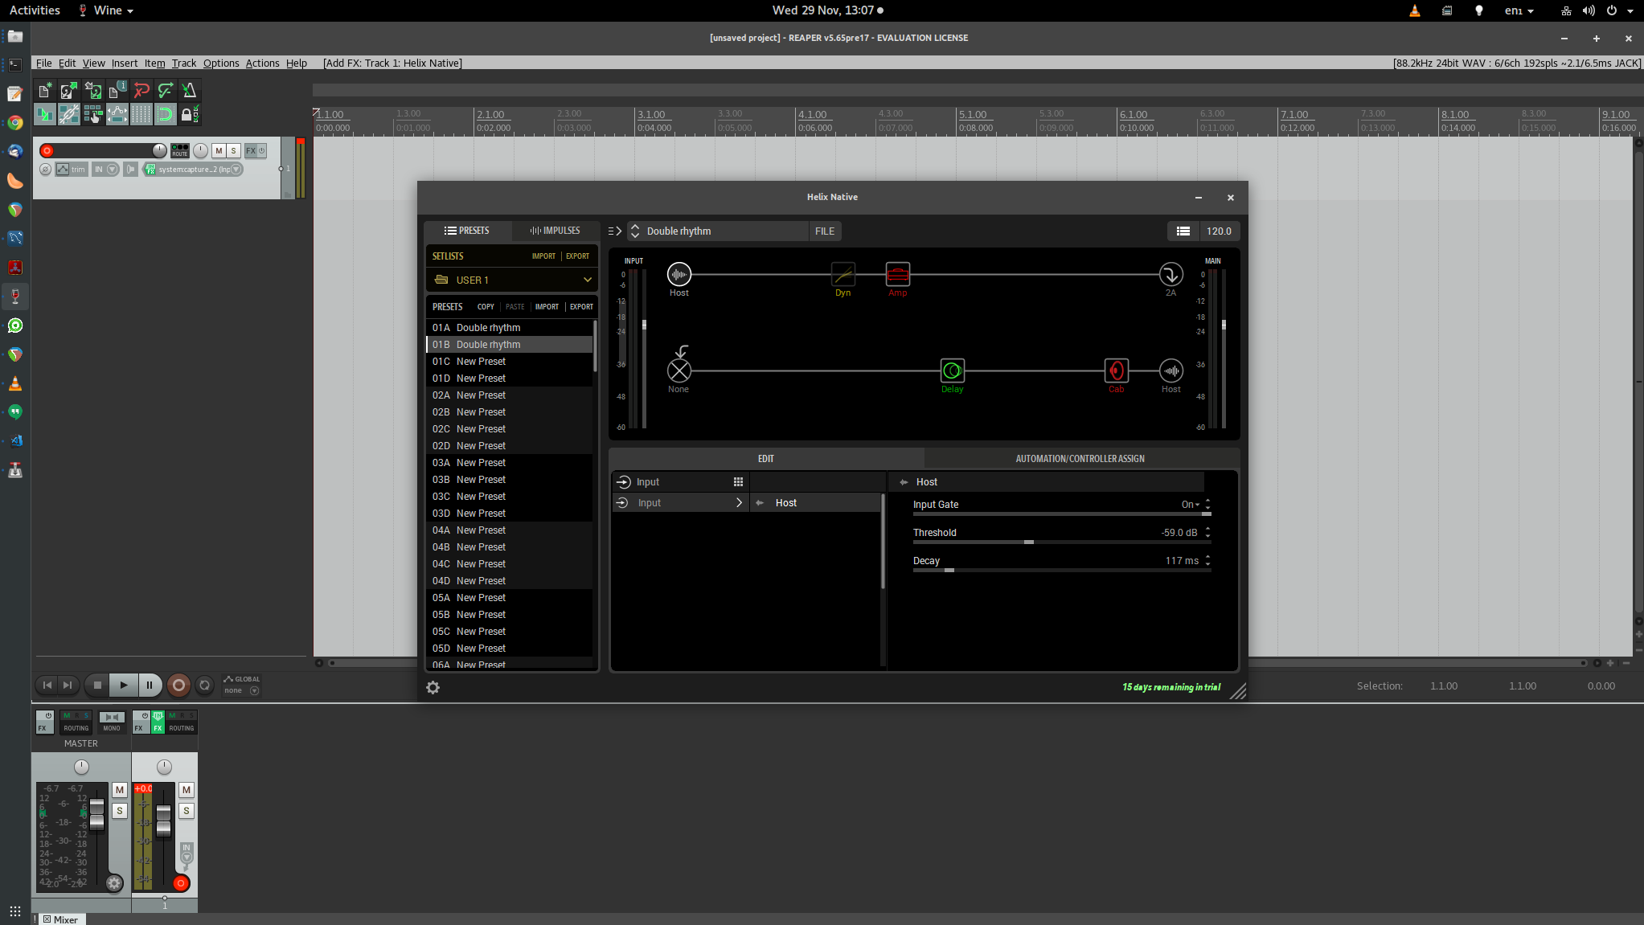
Task: Select the Dyn block in signal chain
Action: coord(842,275)
